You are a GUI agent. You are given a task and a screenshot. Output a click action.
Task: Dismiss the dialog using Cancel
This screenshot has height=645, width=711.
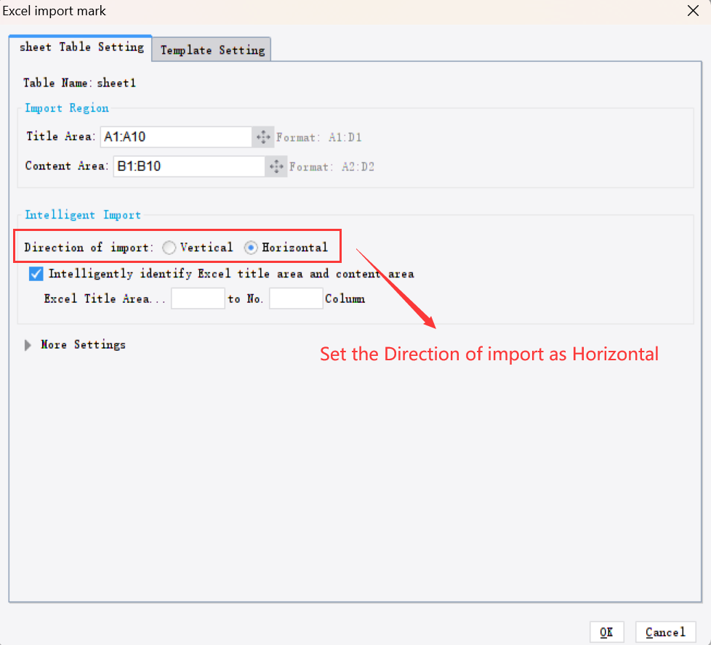click(x=665, y=631)
